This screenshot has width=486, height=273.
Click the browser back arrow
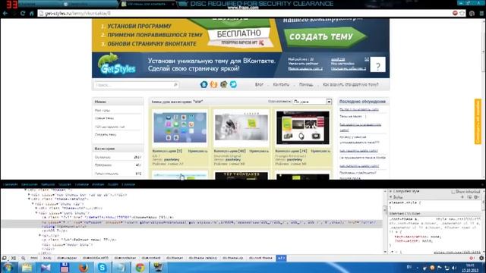tap(5, 14)
